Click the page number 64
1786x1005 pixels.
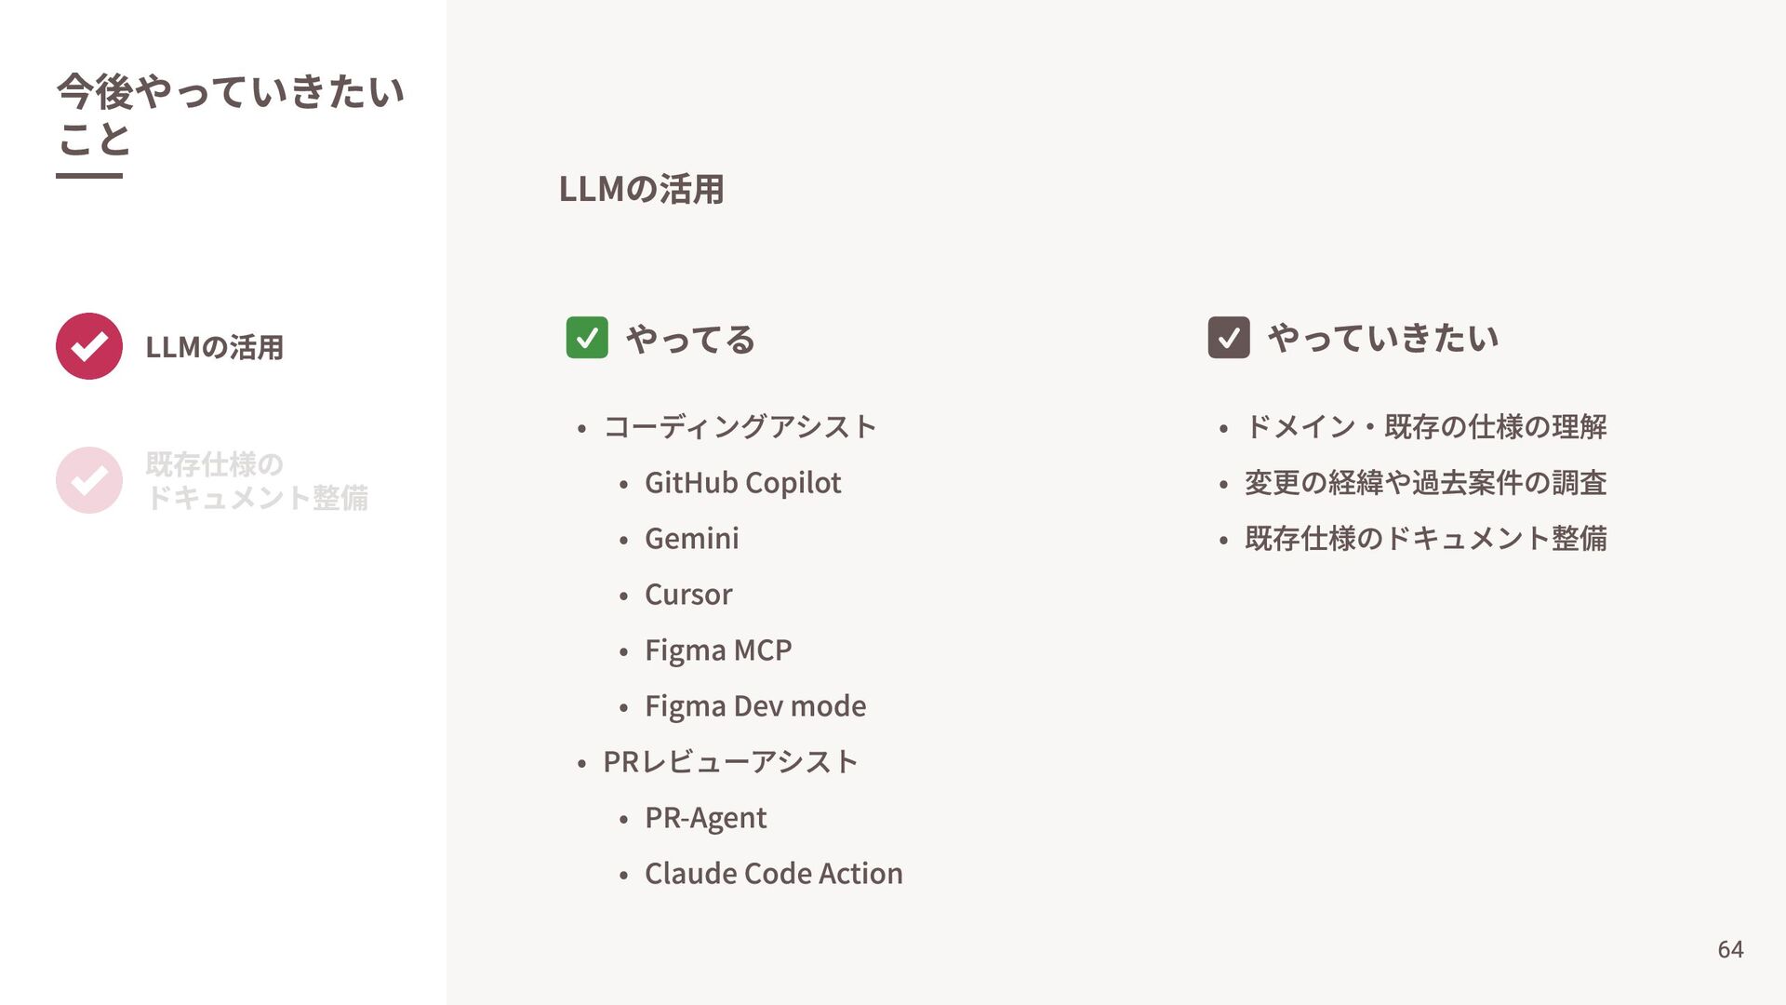click(x=1730, y=949)
